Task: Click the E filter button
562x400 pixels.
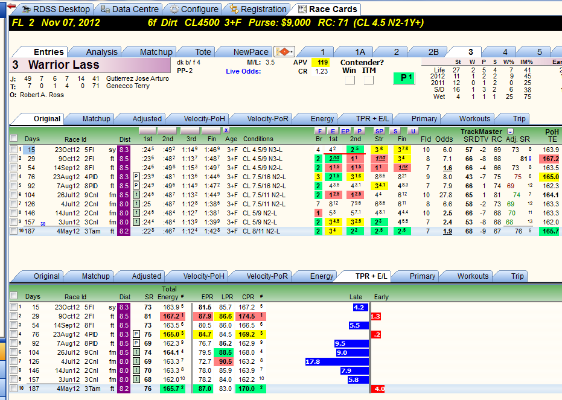Action: click(x=333, y=131)
